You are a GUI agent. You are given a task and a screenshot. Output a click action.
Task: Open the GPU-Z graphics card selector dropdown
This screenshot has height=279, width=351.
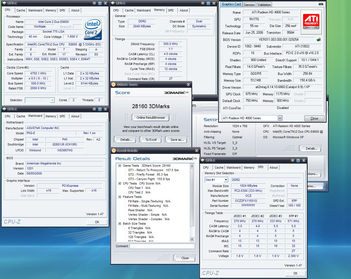coord(280,118)
